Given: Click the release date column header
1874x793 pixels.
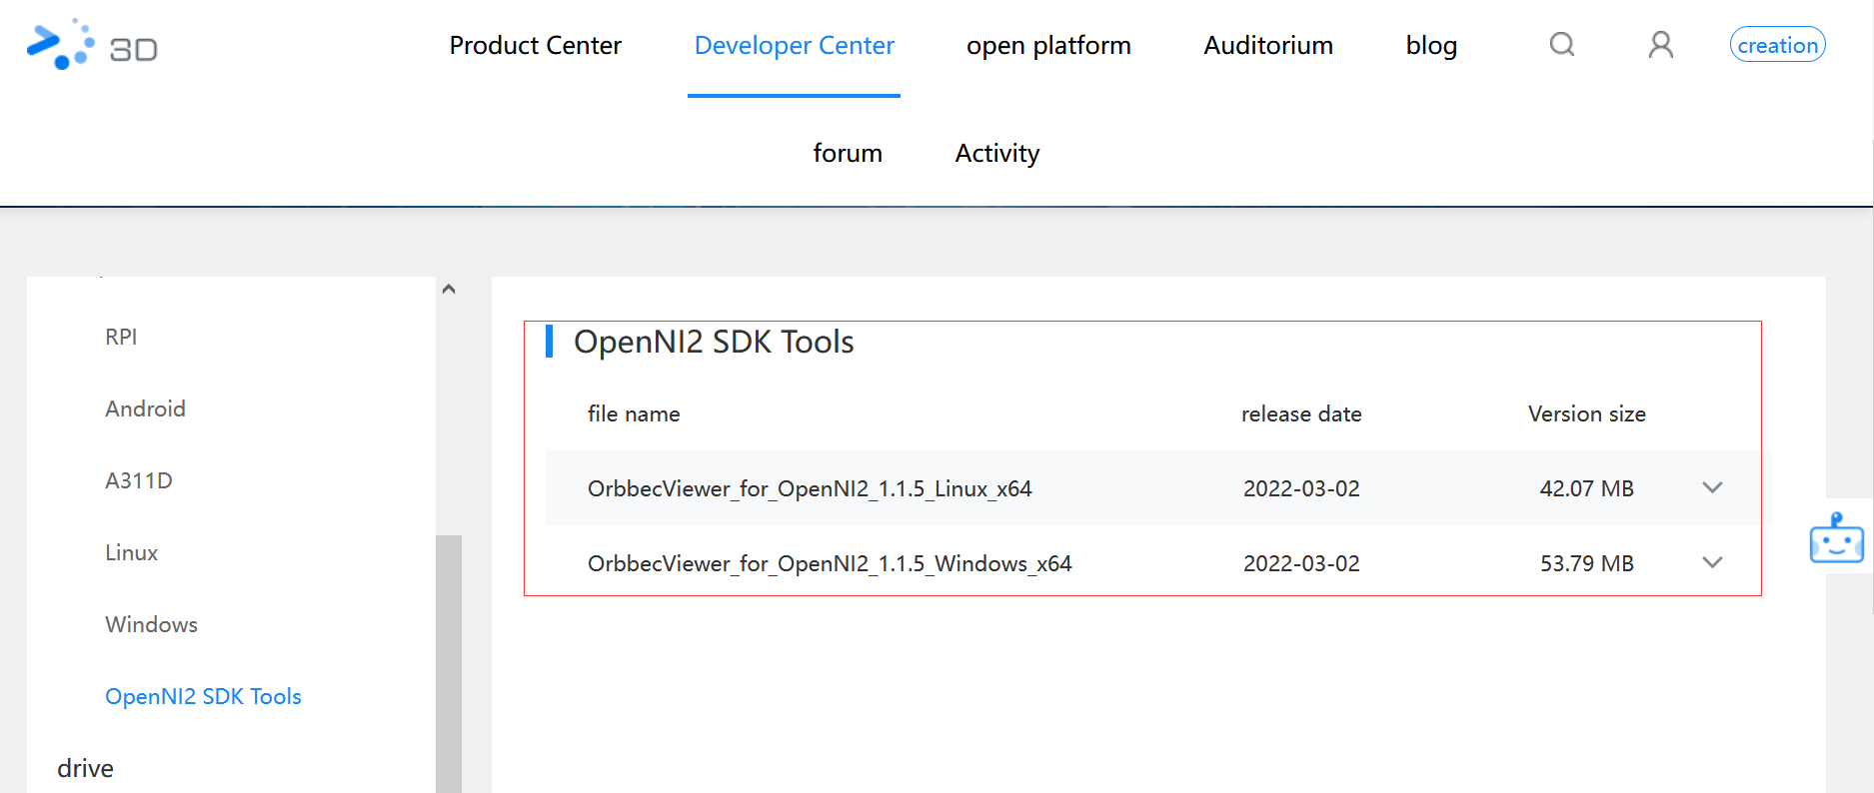Looking at the screenshot, I should point(1301,413).
